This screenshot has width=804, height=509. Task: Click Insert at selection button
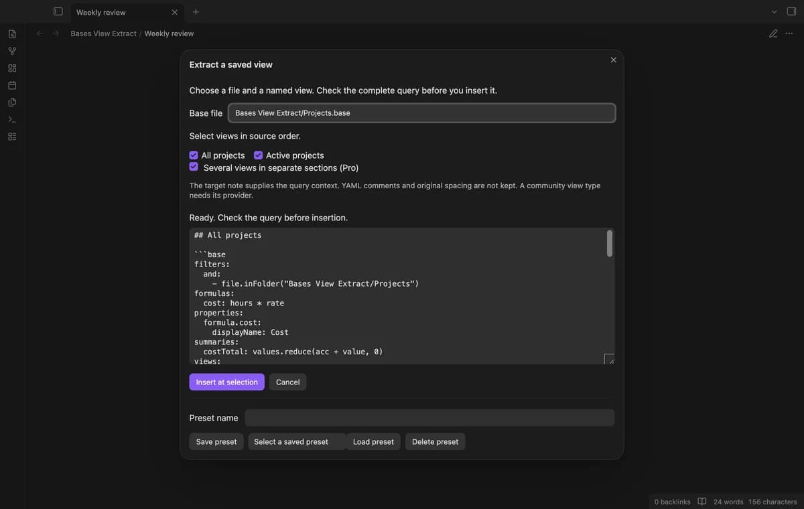[x=226, y=382]
